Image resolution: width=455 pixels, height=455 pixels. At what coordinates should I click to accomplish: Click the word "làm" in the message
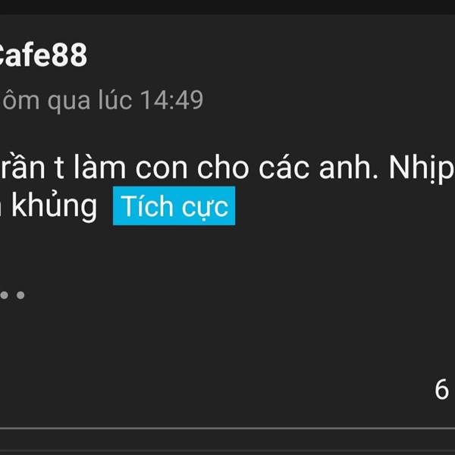point(99,167)
